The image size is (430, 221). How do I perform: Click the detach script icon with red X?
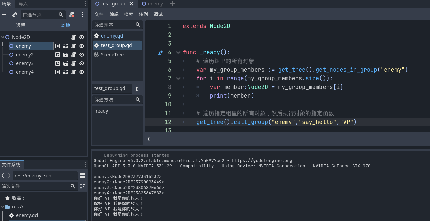pyautogui.click(x=72, y=15)
